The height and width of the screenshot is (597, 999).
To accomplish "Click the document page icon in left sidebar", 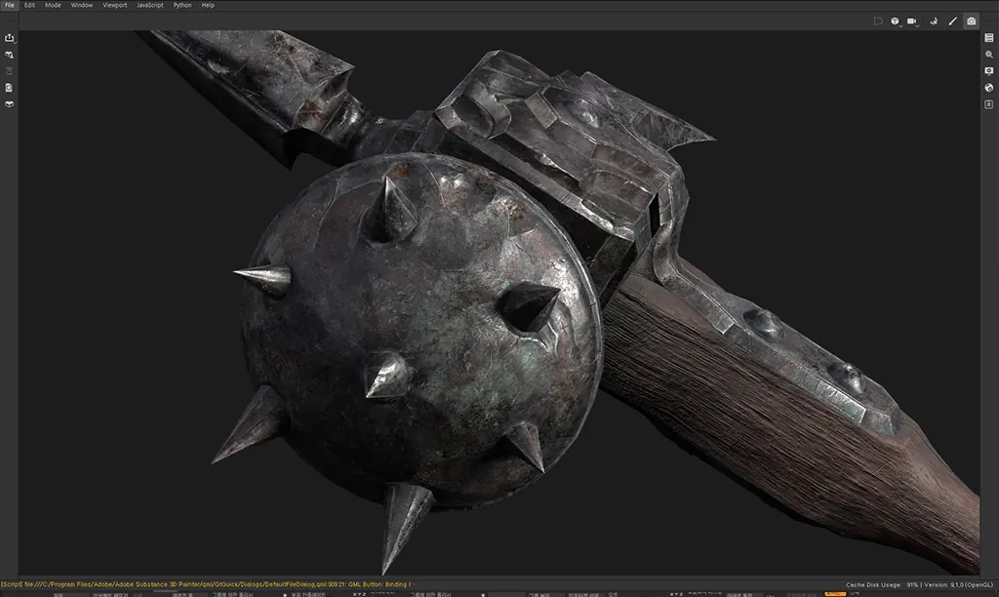I will click(x=9, y=88).
